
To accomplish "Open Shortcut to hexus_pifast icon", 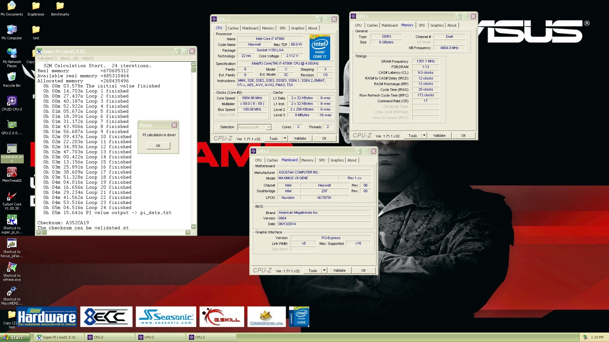I will 12,248.
